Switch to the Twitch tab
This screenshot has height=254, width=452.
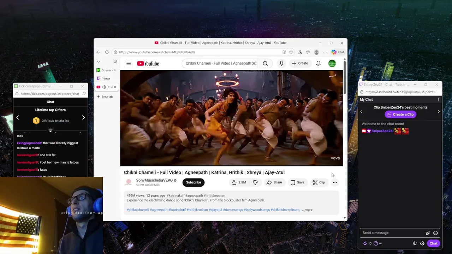click(x=106, y=79)
